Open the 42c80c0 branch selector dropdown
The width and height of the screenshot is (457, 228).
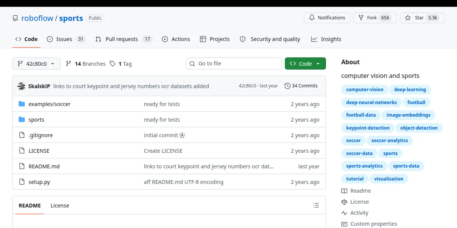click(37, 64)
